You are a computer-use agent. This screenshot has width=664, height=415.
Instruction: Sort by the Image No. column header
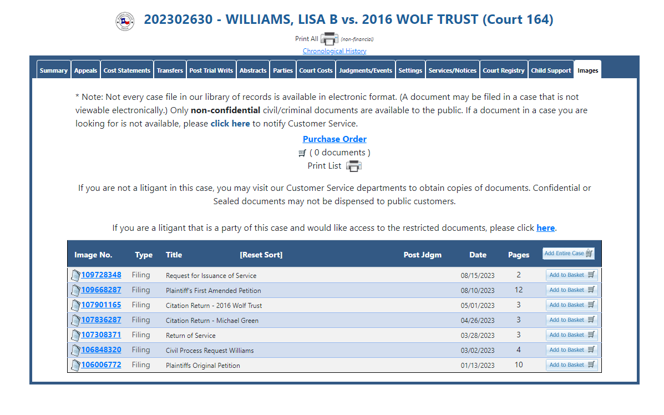click(93, 255)
